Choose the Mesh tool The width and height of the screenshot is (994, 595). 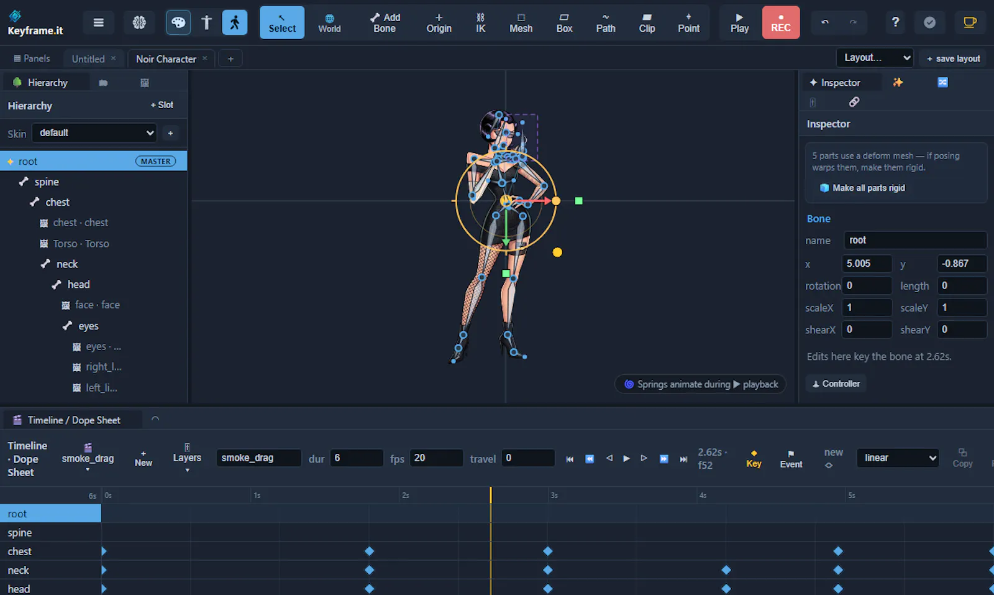tap(521, 22)
